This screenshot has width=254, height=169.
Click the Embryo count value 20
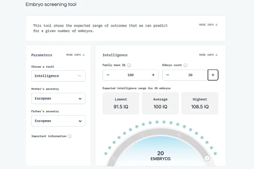pyautogui.click(x=190, y=75)
